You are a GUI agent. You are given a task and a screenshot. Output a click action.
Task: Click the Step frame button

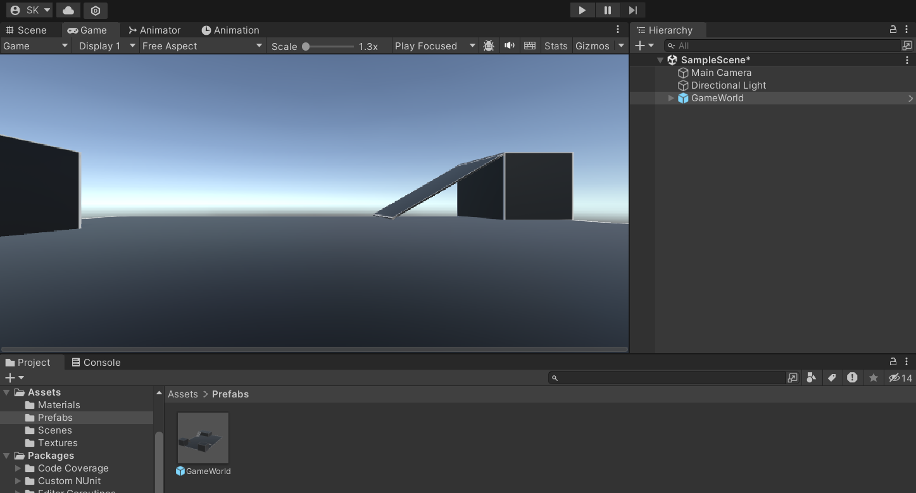632,10
